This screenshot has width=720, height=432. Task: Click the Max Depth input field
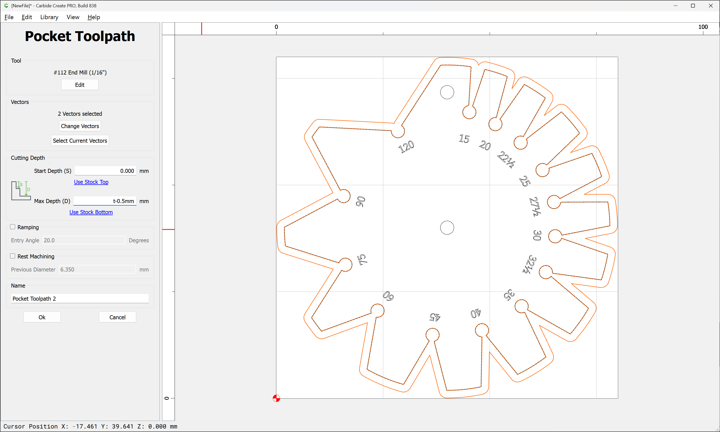pyautogui.click(x=105, y=201)
